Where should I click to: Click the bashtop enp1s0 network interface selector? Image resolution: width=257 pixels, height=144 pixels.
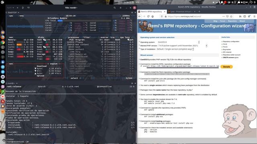pyautogui.click(x=53, y=64)
